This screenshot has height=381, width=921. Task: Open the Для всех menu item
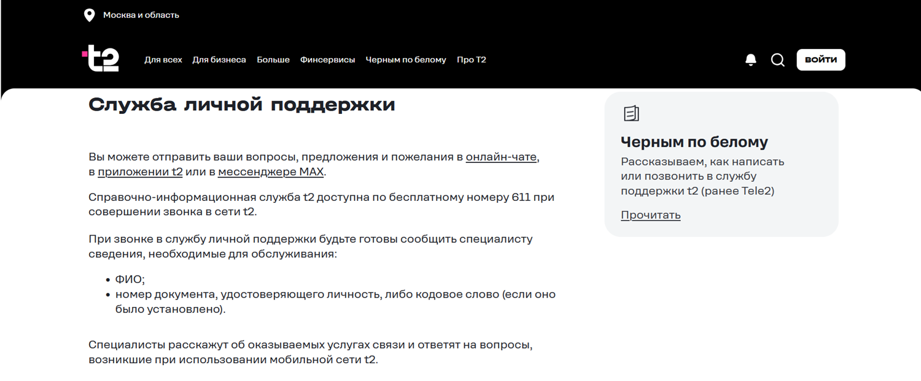click(x=163, y=59)
